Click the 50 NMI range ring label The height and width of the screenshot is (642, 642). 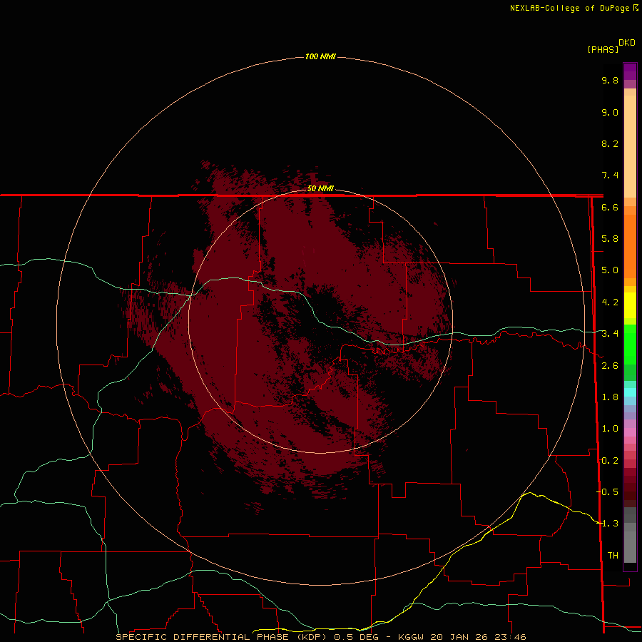pyautogui.click(x=320, y=188)
